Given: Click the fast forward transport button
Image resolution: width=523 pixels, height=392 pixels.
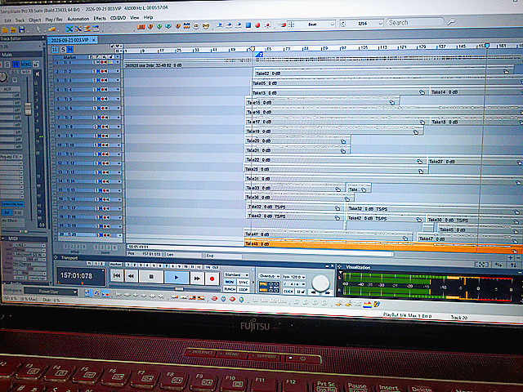Looking at the screenshot, I should (197, 278).
